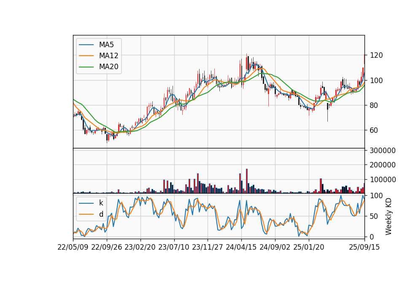Click the price axis label 100 beside candlesticks
Image resolution: width=405 pixels, height=291 pixels.
point(376,80)
